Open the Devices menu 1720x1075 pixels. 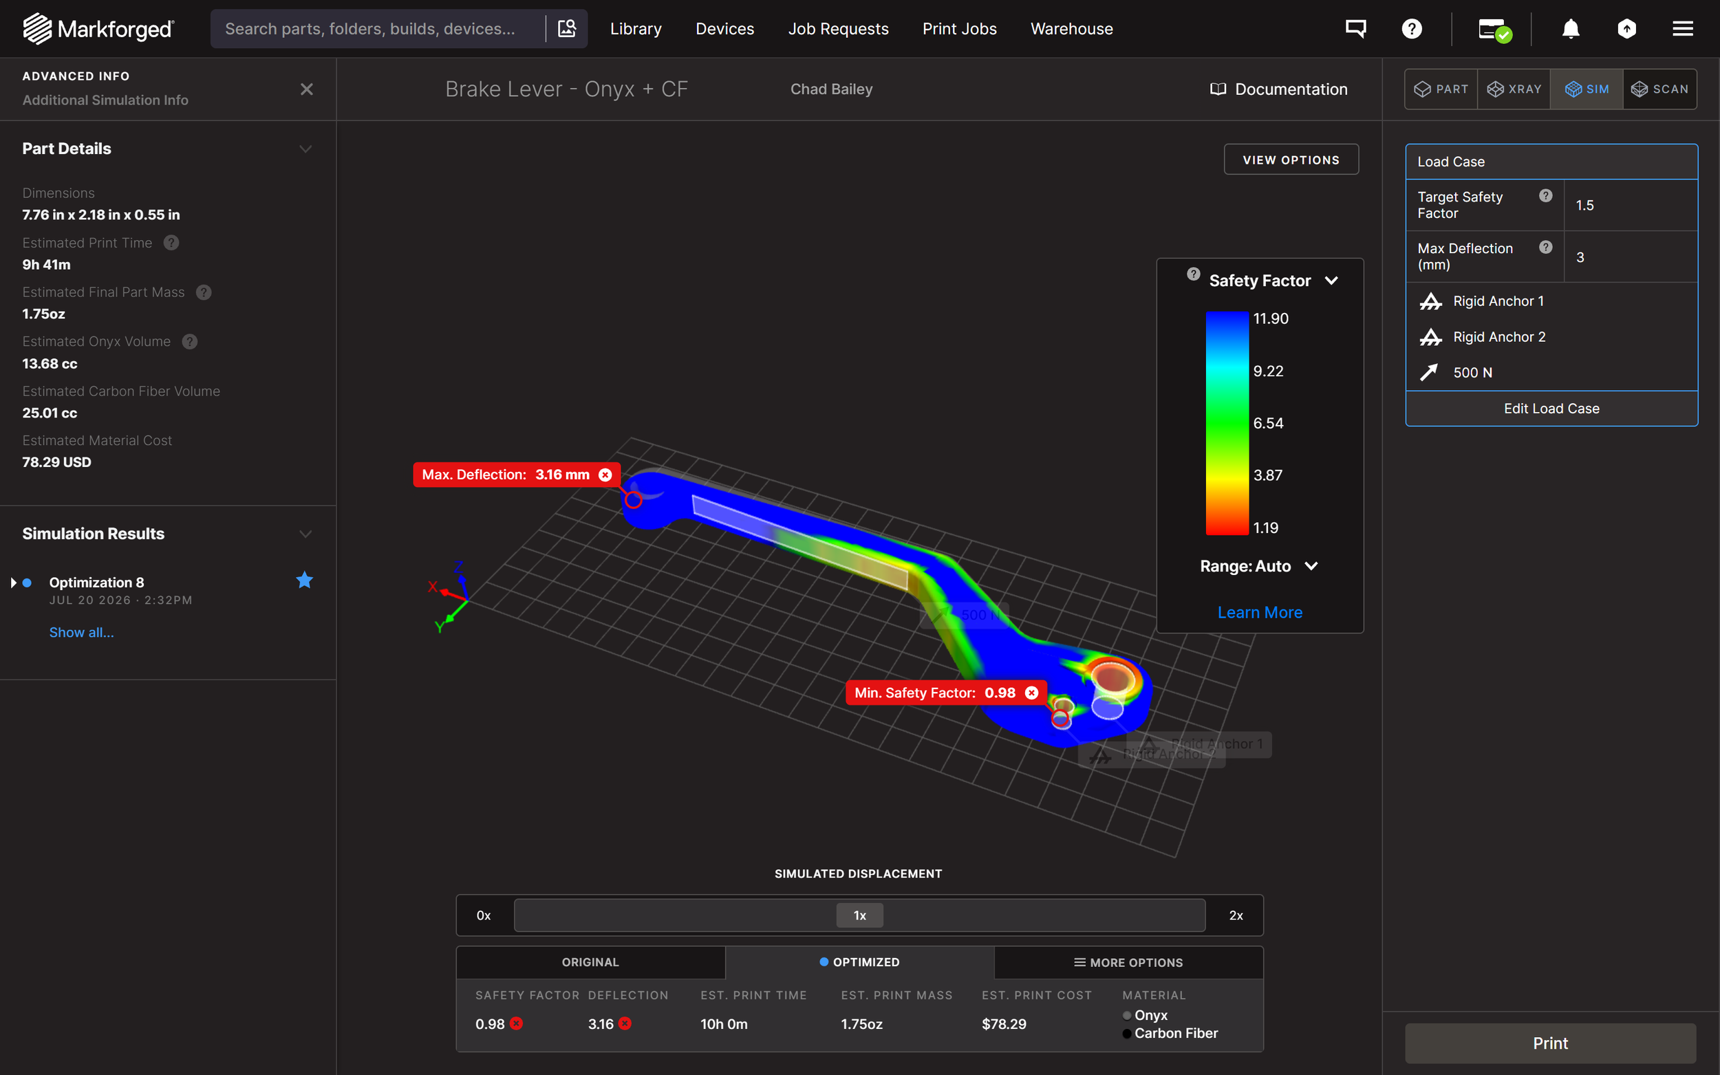coord(724,28)
